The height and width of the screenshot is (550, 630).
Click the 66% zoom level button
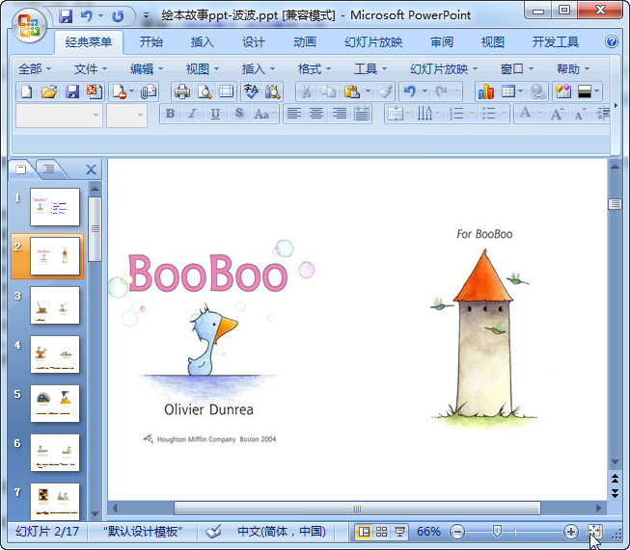point(428,532)
